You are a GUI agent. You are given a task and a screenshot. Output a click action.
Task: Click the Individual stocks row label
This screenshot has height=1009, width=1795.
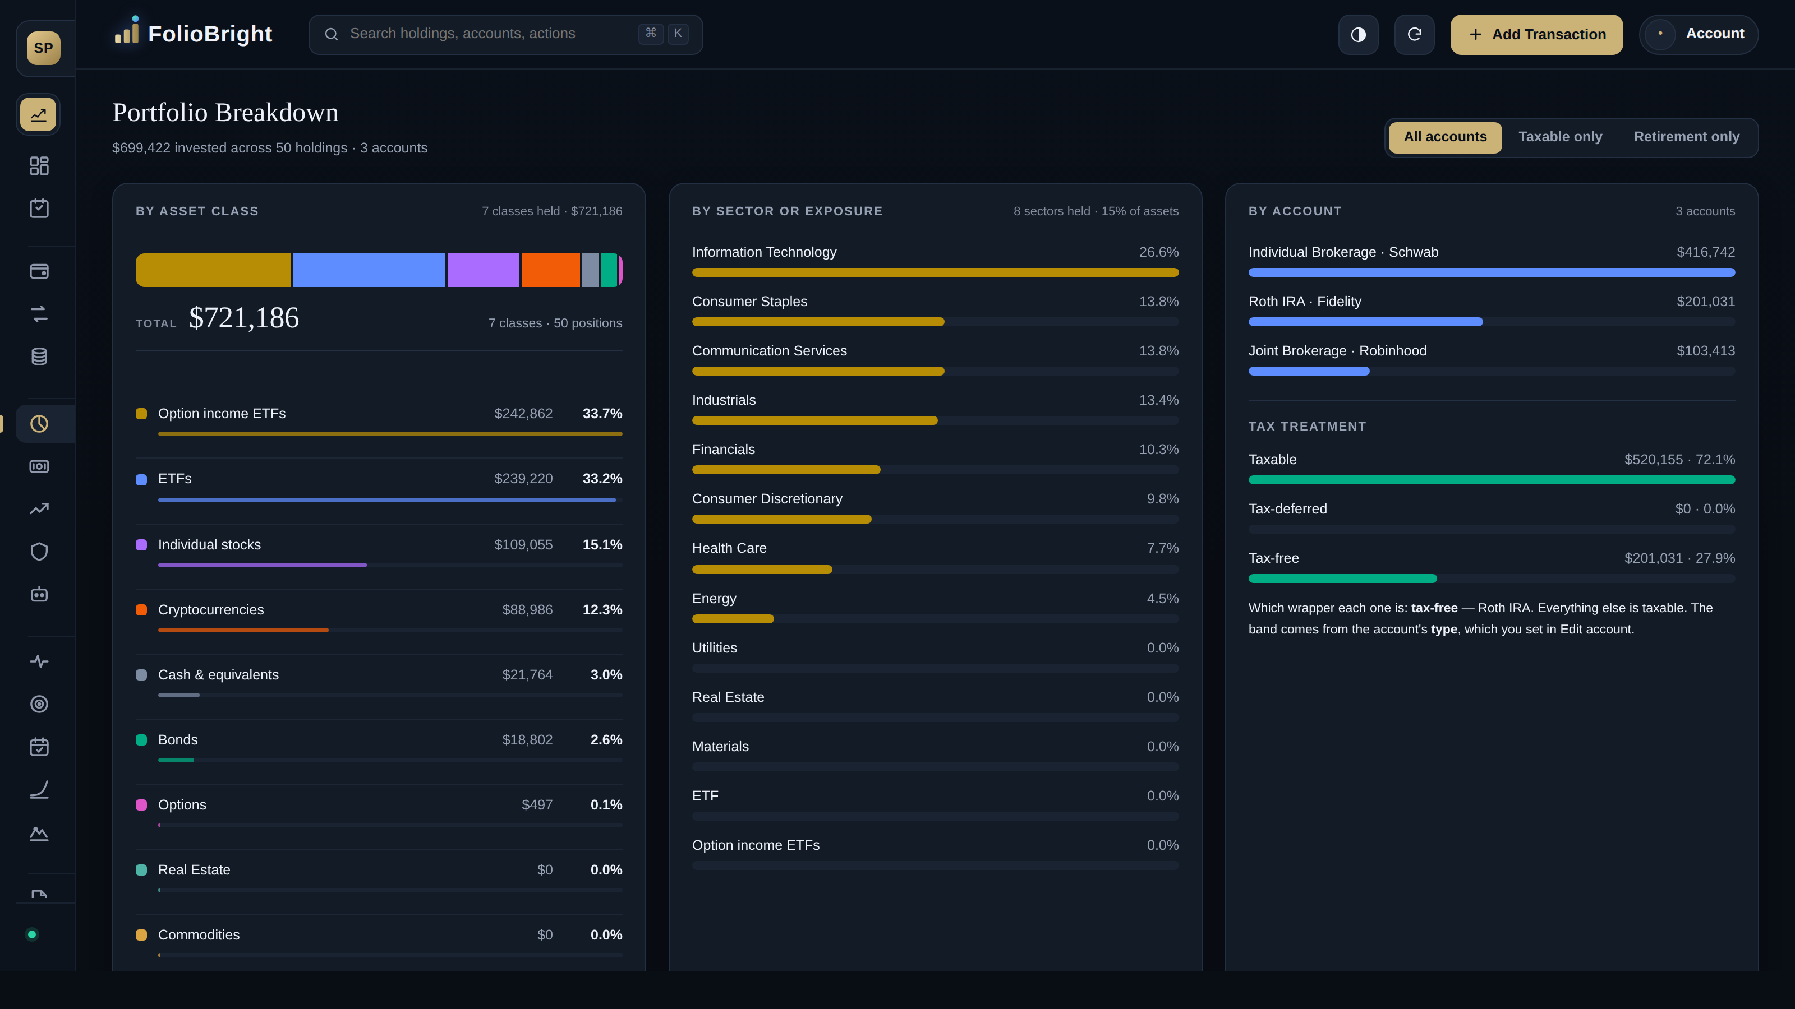point(209,544)
